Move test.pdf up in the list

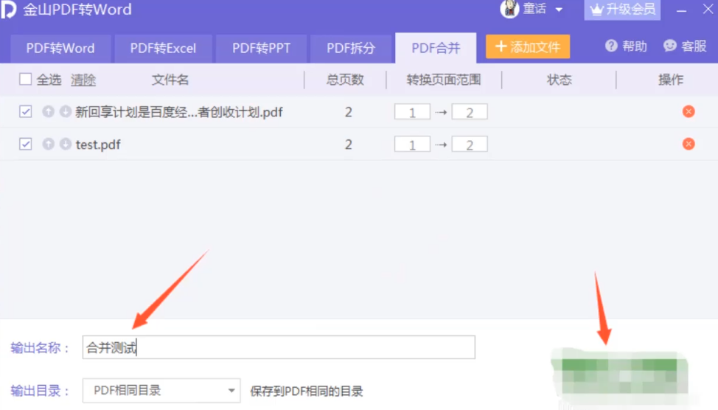point(49,145)
